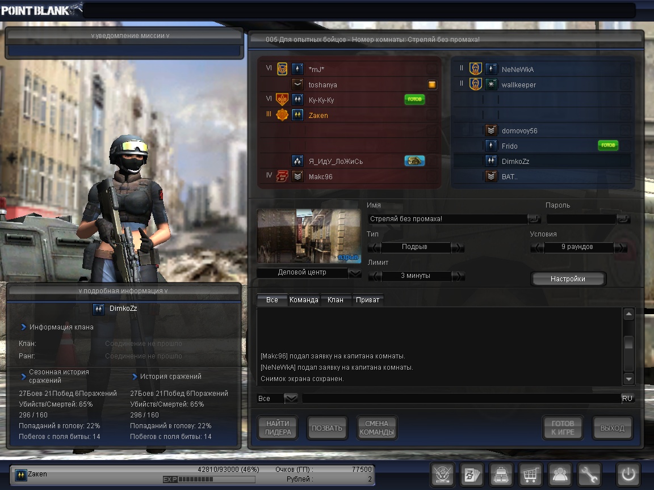Click left arrow of Тип Подрыв selector

[374, 247]
